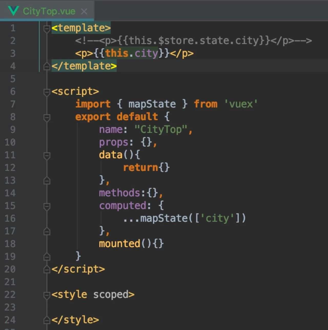The width and height of the screenshot is (328, 330).
Task: Fold the closing template tag at line 4
Action: point(47,66)
